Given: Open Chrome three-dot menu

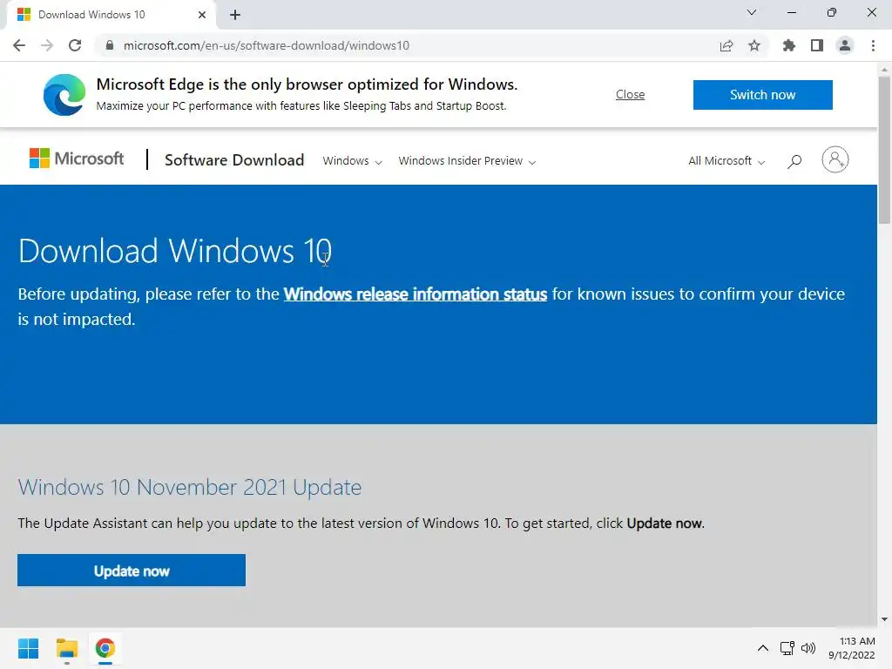Looking at the screenshot, I should (873, 45).
